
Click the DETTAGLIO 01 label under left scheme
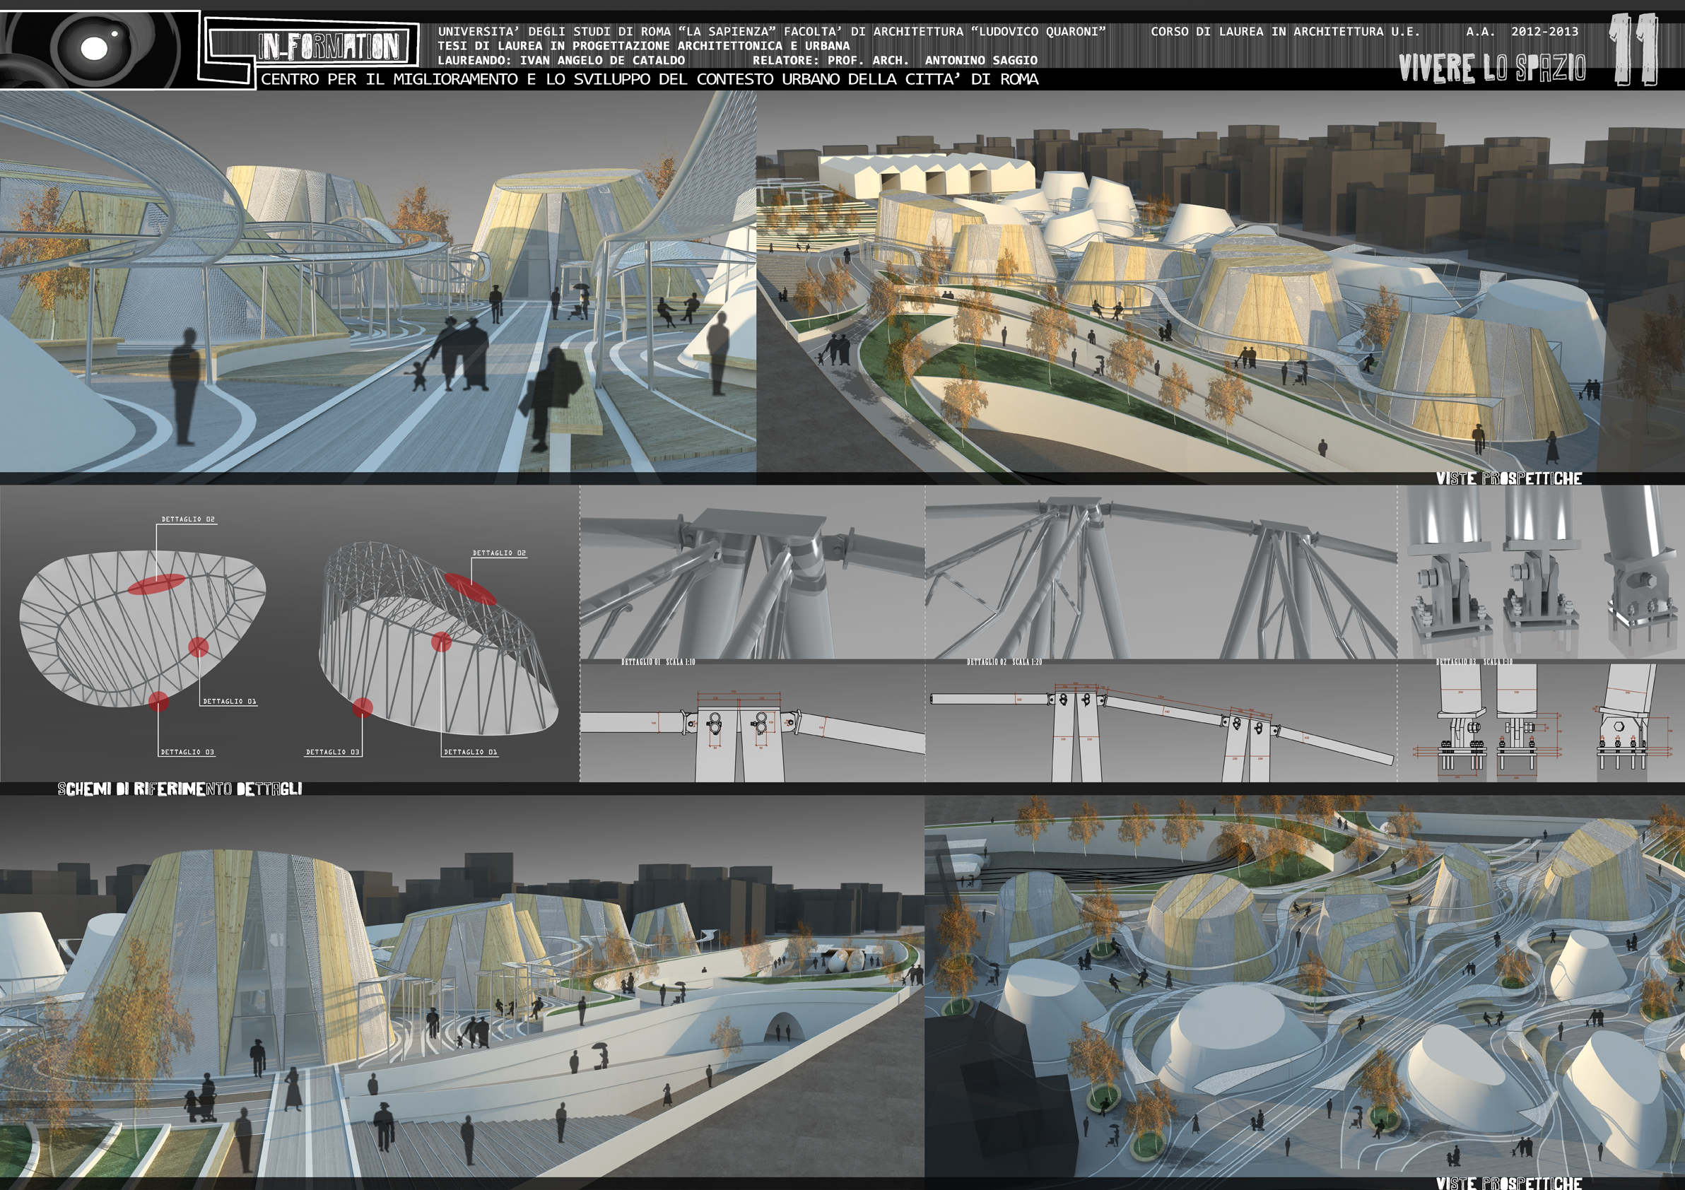pos(229,702)
